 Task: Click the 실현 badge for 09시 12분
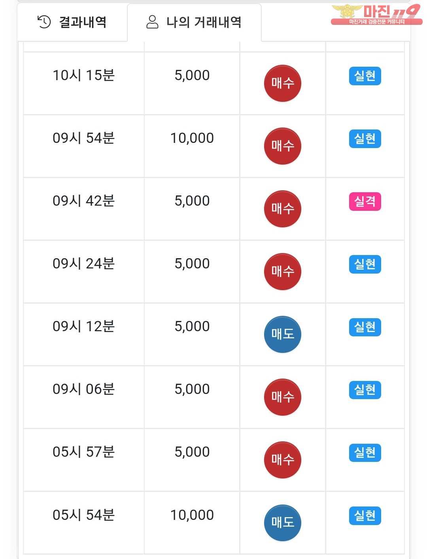click(365, 327)
